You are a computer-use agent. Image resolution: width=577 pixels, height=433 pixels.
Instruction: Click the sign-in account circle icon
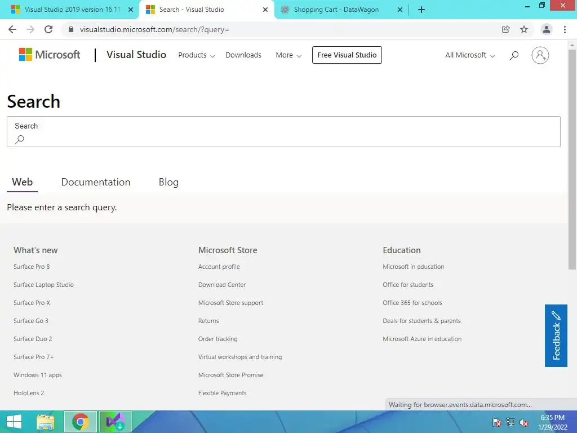pos(540,55)
